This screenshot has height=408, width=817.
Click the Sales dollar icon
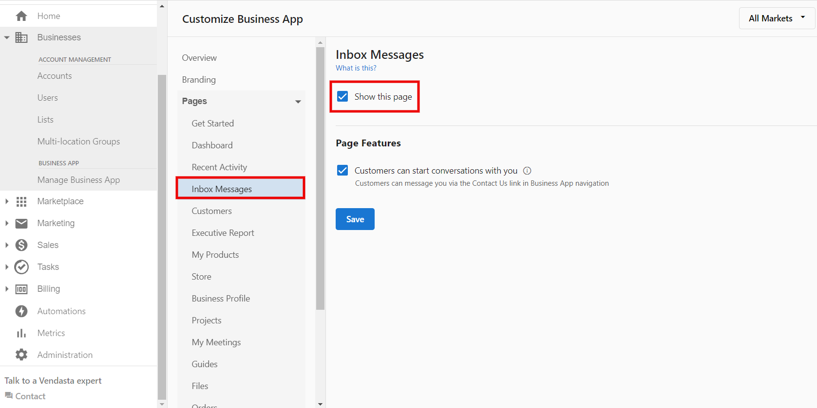click(21, 245)
